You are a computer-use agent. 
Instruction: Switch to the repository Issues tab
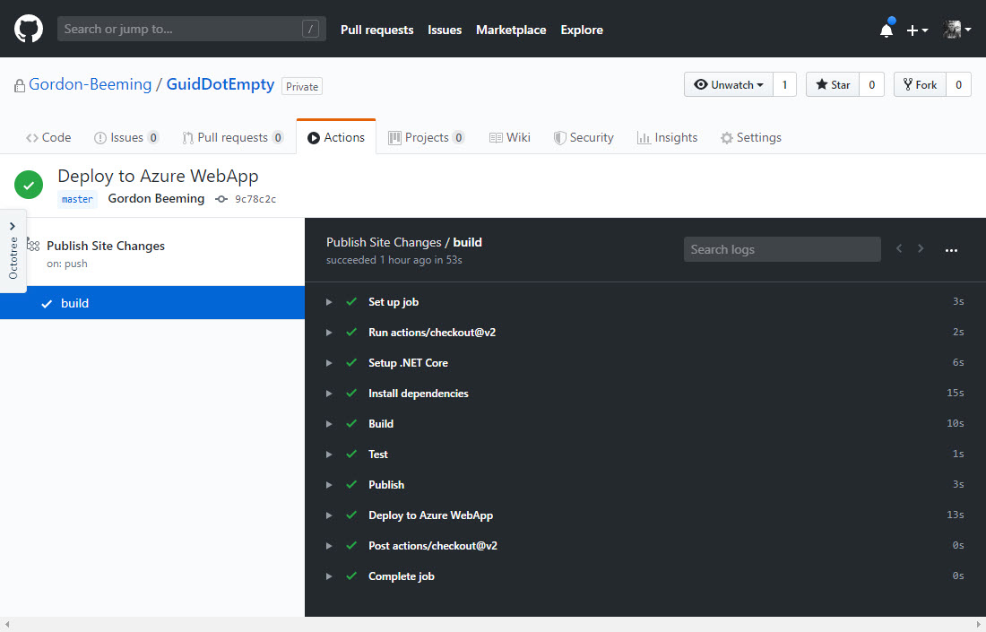click(126, 137)
